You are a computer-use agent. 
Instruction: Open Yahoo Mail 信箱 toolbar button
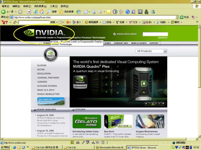[107, 22]
